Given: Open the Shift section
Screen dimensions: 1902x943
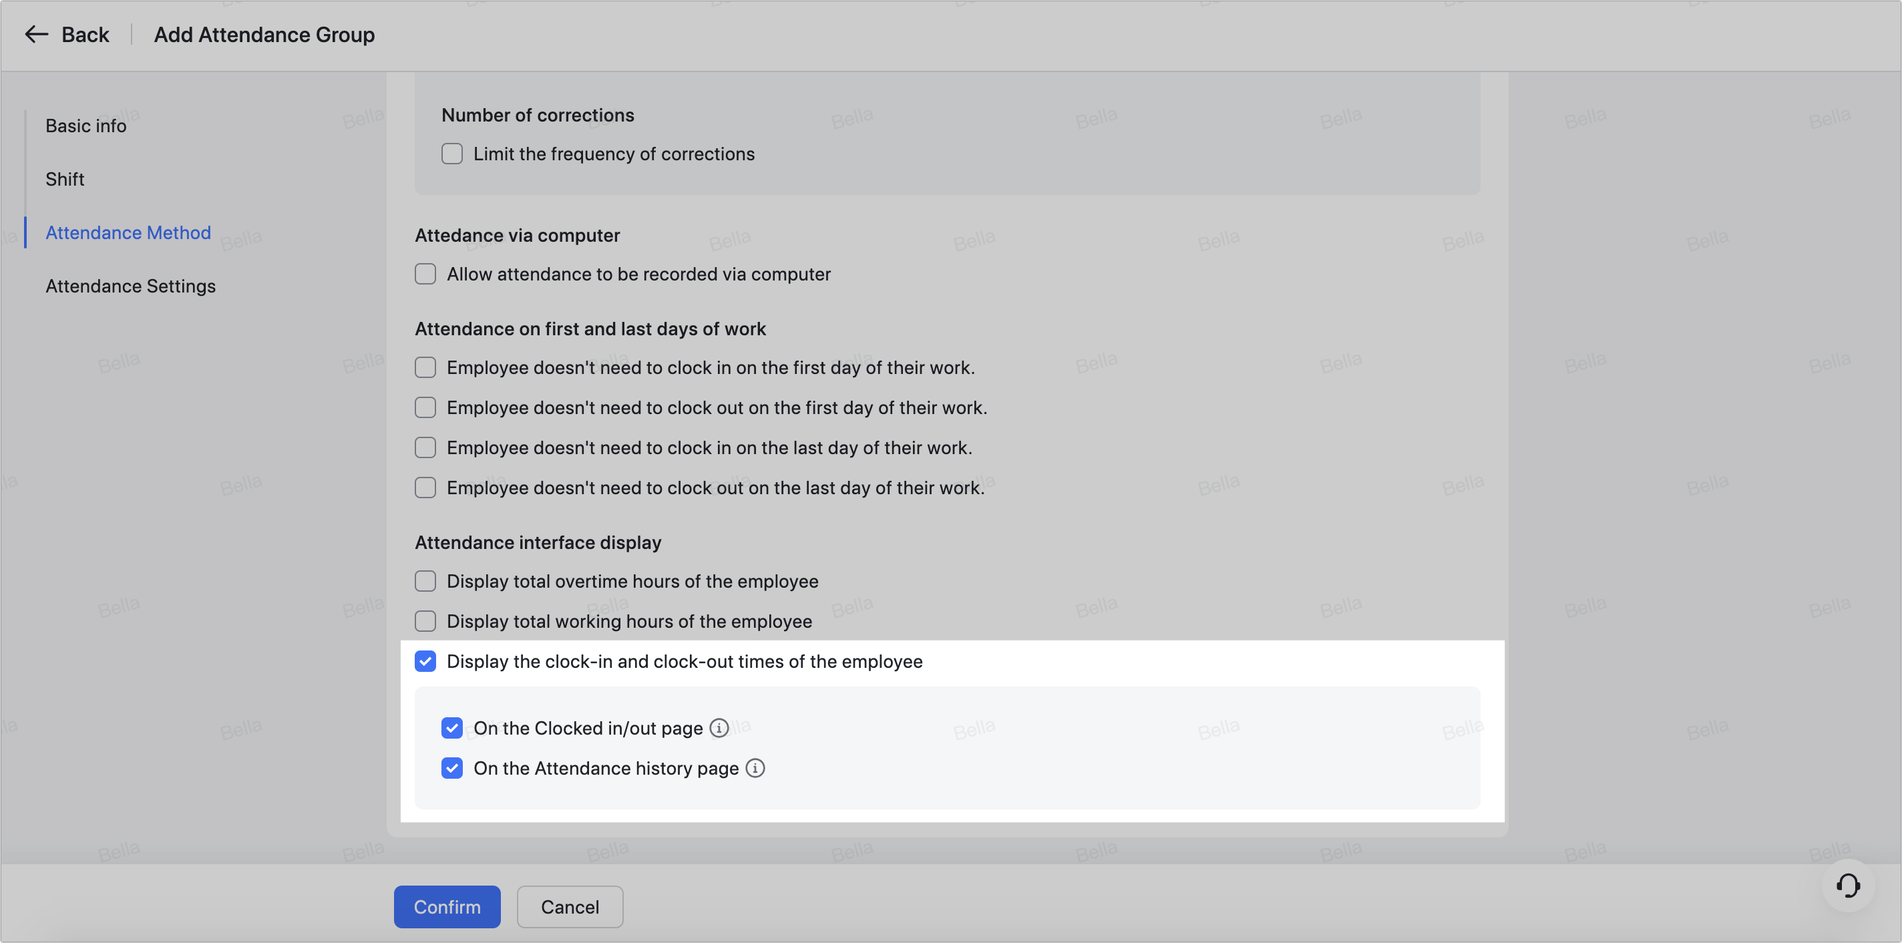Looking at the screenshot, I should click(x=65, y=180).
